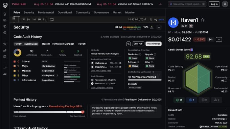230x129 pixels.
Task: Click the green shield 14 badge
Action: click(179, 100)
